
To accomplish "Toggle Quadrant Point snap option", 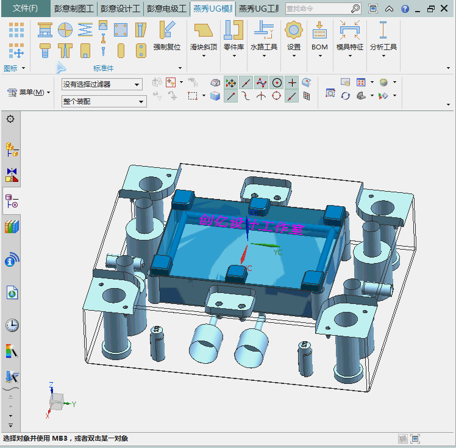I will [276, 96].
